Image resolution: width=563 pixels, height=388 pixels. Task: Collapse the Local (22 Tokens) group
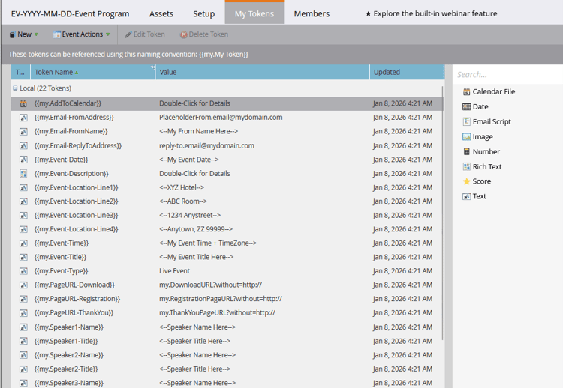click(15, 88)
